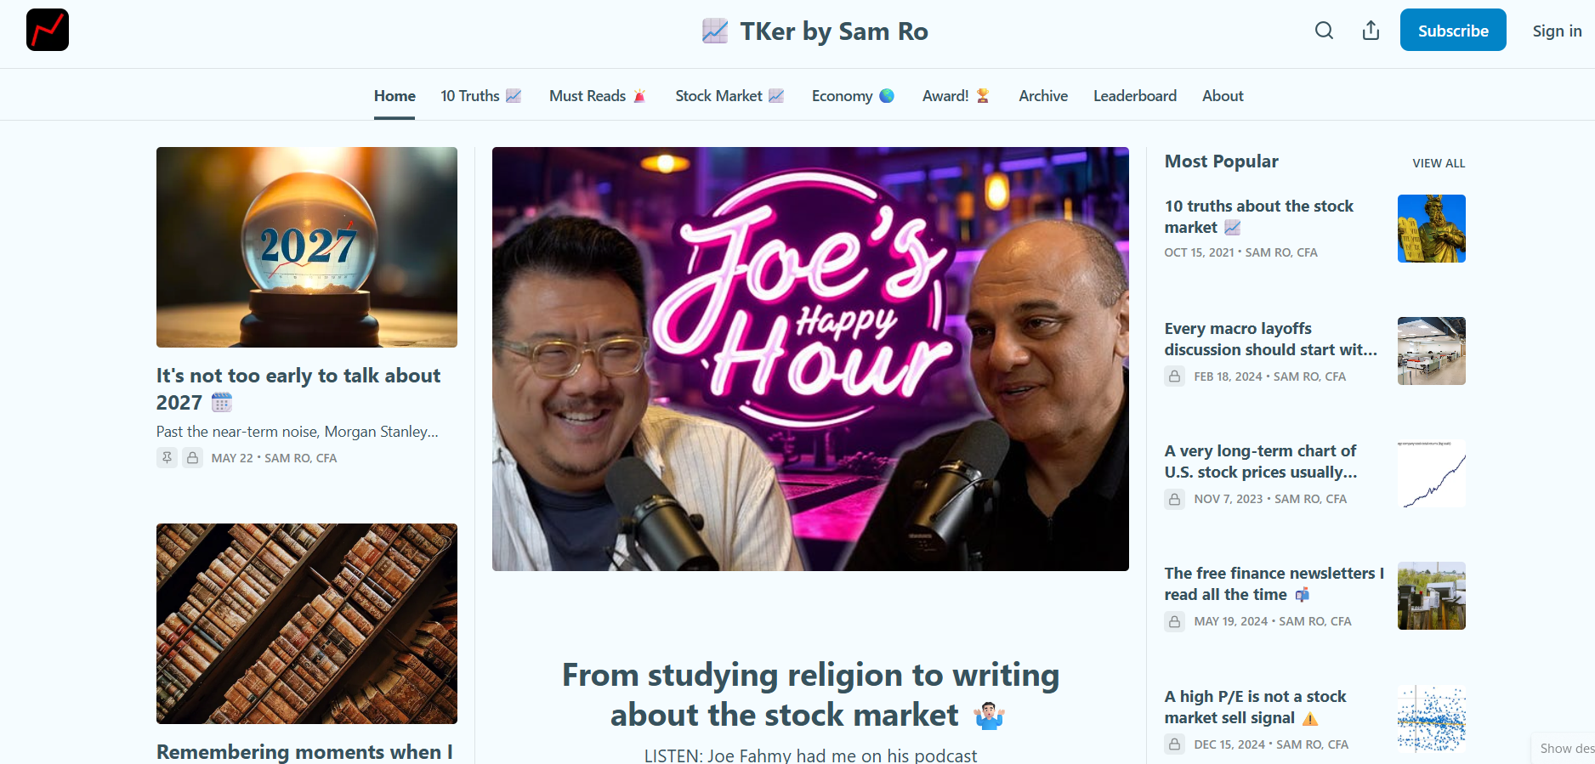The width and height of the screenshot is (1595, 764).
Task: Click golden statue thumbnail for 10 truths
Action: (x=1432, y=229)
